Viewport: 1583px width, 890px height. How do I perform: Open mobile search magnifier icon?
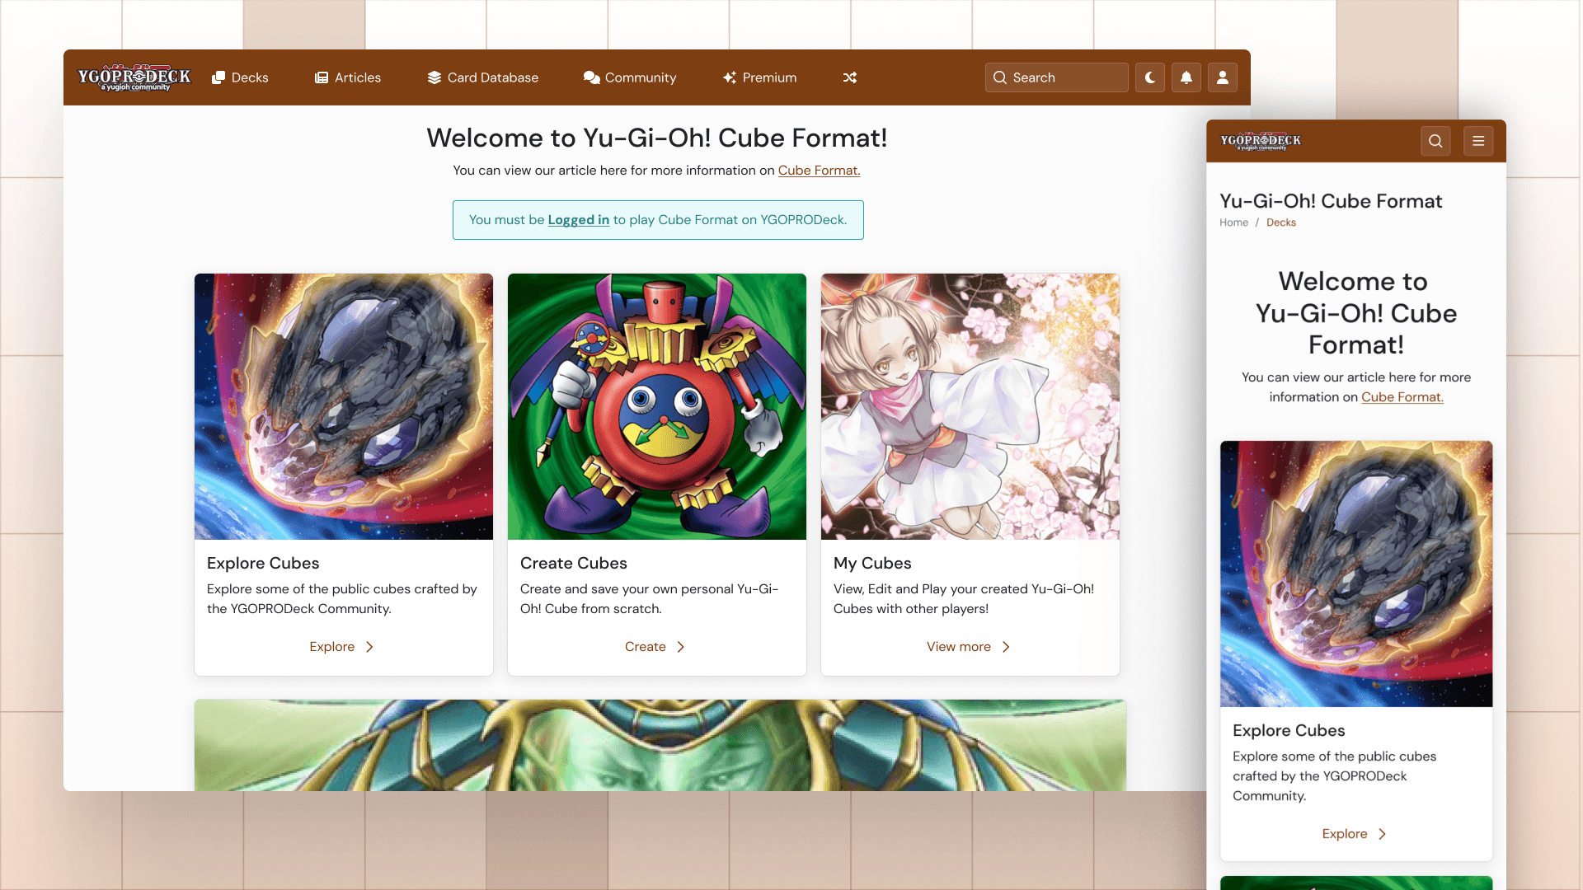(1435, 141)
